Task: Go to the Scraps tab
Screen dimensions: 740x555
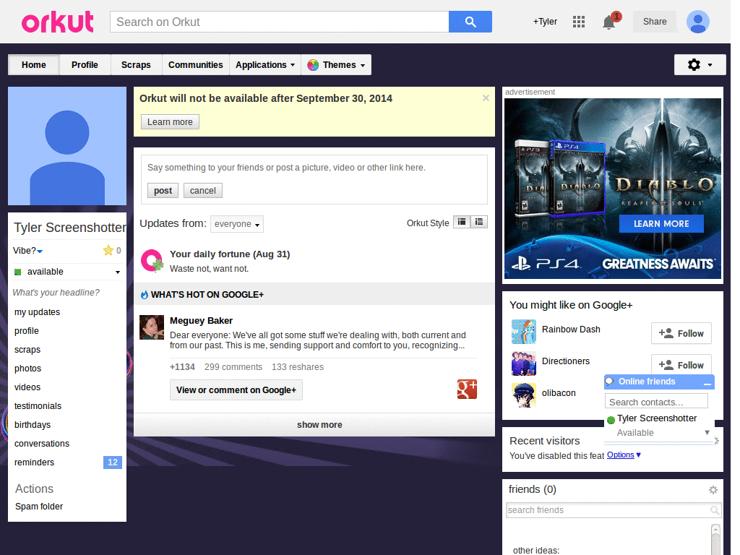Action: pos(136,64)
